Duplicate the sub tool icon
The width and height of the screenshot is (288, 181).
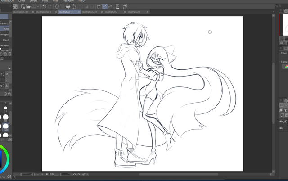pyautogui.click(x=5, y=54)
